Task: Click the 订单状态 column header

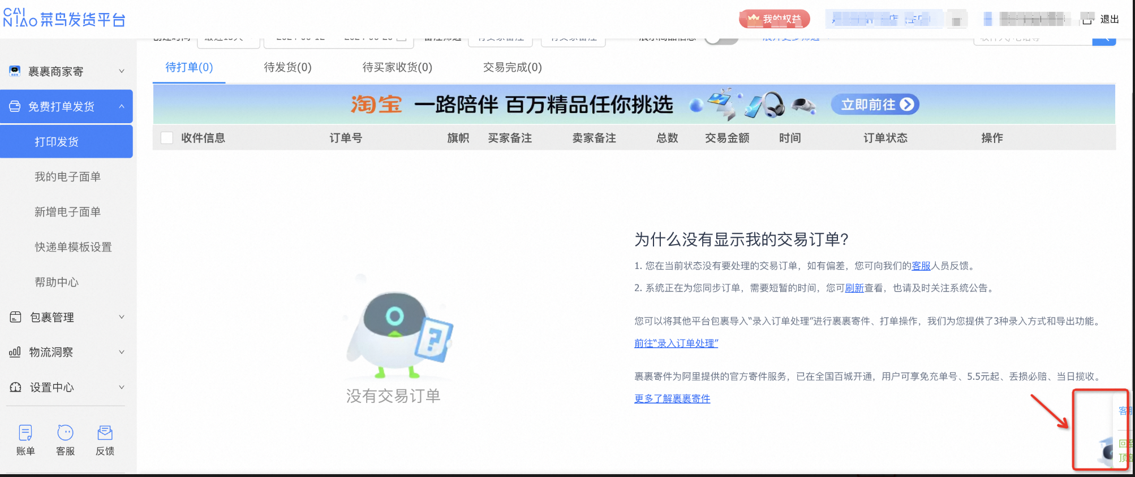Action: point(885,138)
